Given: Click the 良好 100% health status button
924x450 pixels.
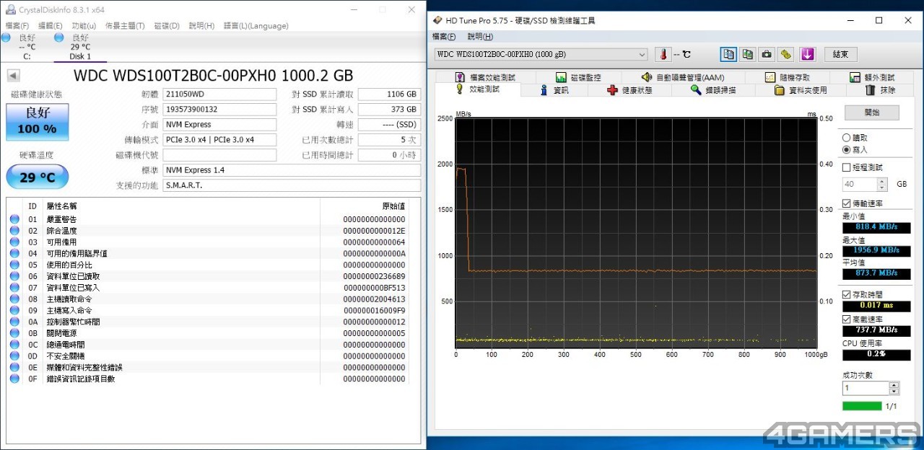Looking at the screenshot, I should (x=38, y=122).
